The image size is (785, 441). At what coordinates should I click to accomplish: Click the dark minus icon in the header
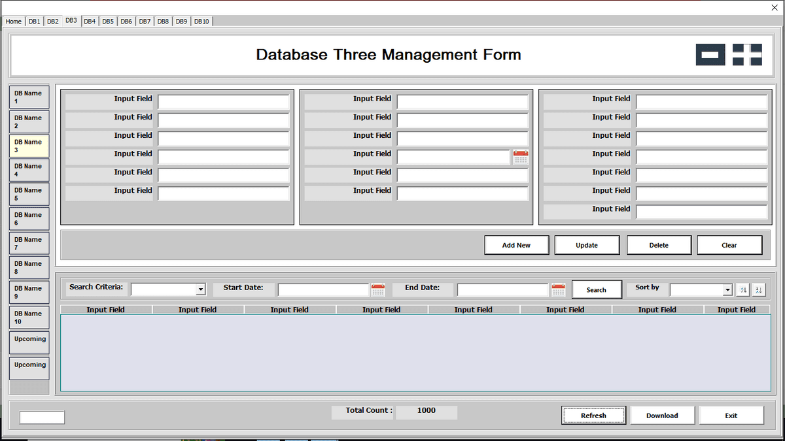point(710,55)
